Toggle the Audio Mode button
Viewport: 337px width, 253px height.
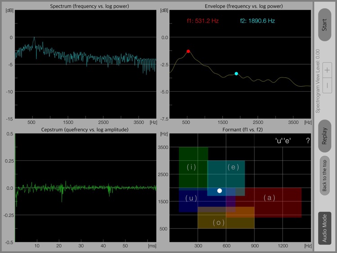pos(325,228)
